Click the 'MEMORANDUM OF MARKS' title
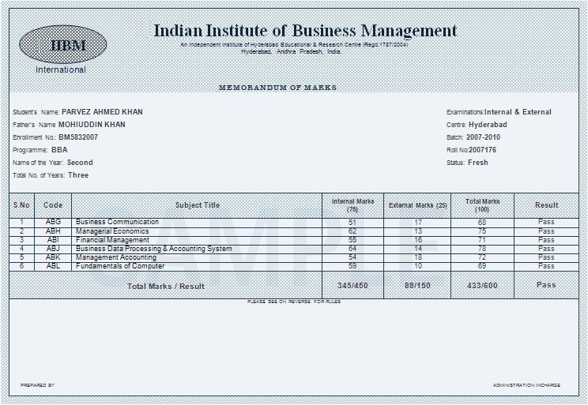Viewport: 588px width, 405px height. click(x=277, y=88)
